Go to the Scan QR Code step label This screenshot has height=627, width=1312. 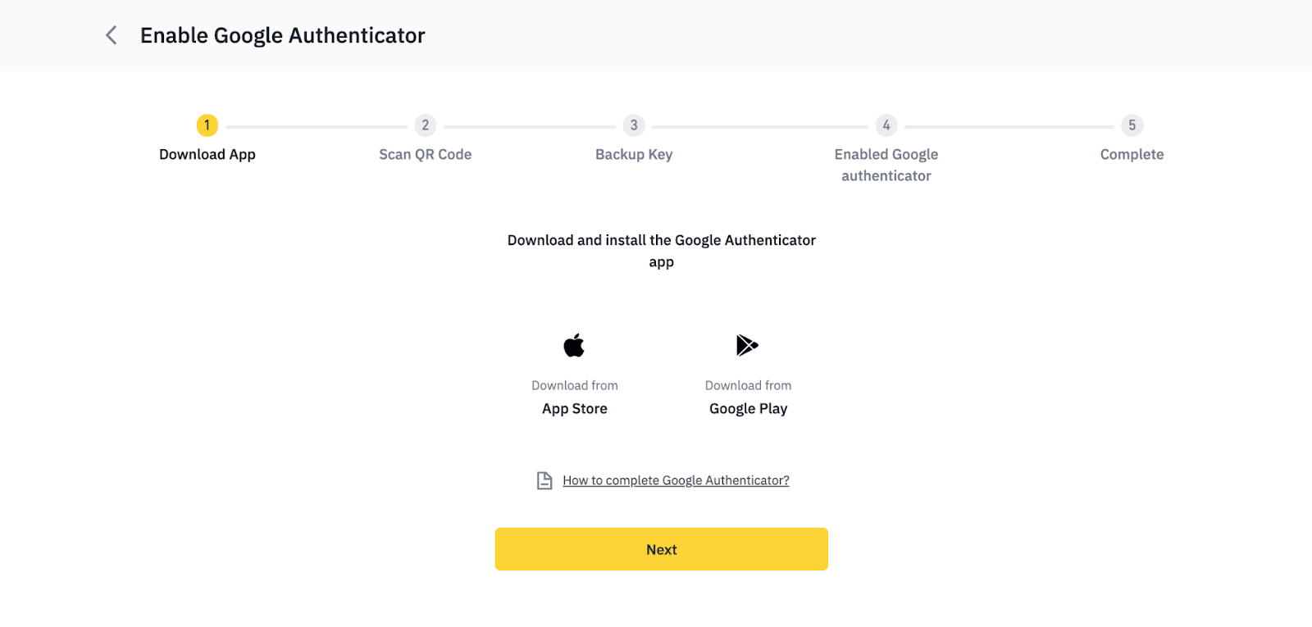pyautogui.click(x=425, y=154)
